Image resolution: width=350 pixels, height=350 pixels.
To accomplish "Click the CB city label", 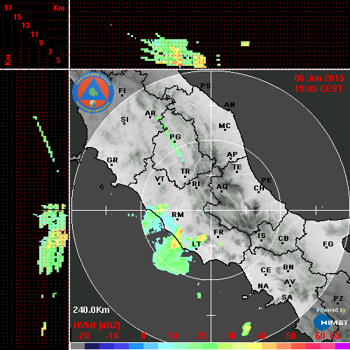I will (283, 239).
